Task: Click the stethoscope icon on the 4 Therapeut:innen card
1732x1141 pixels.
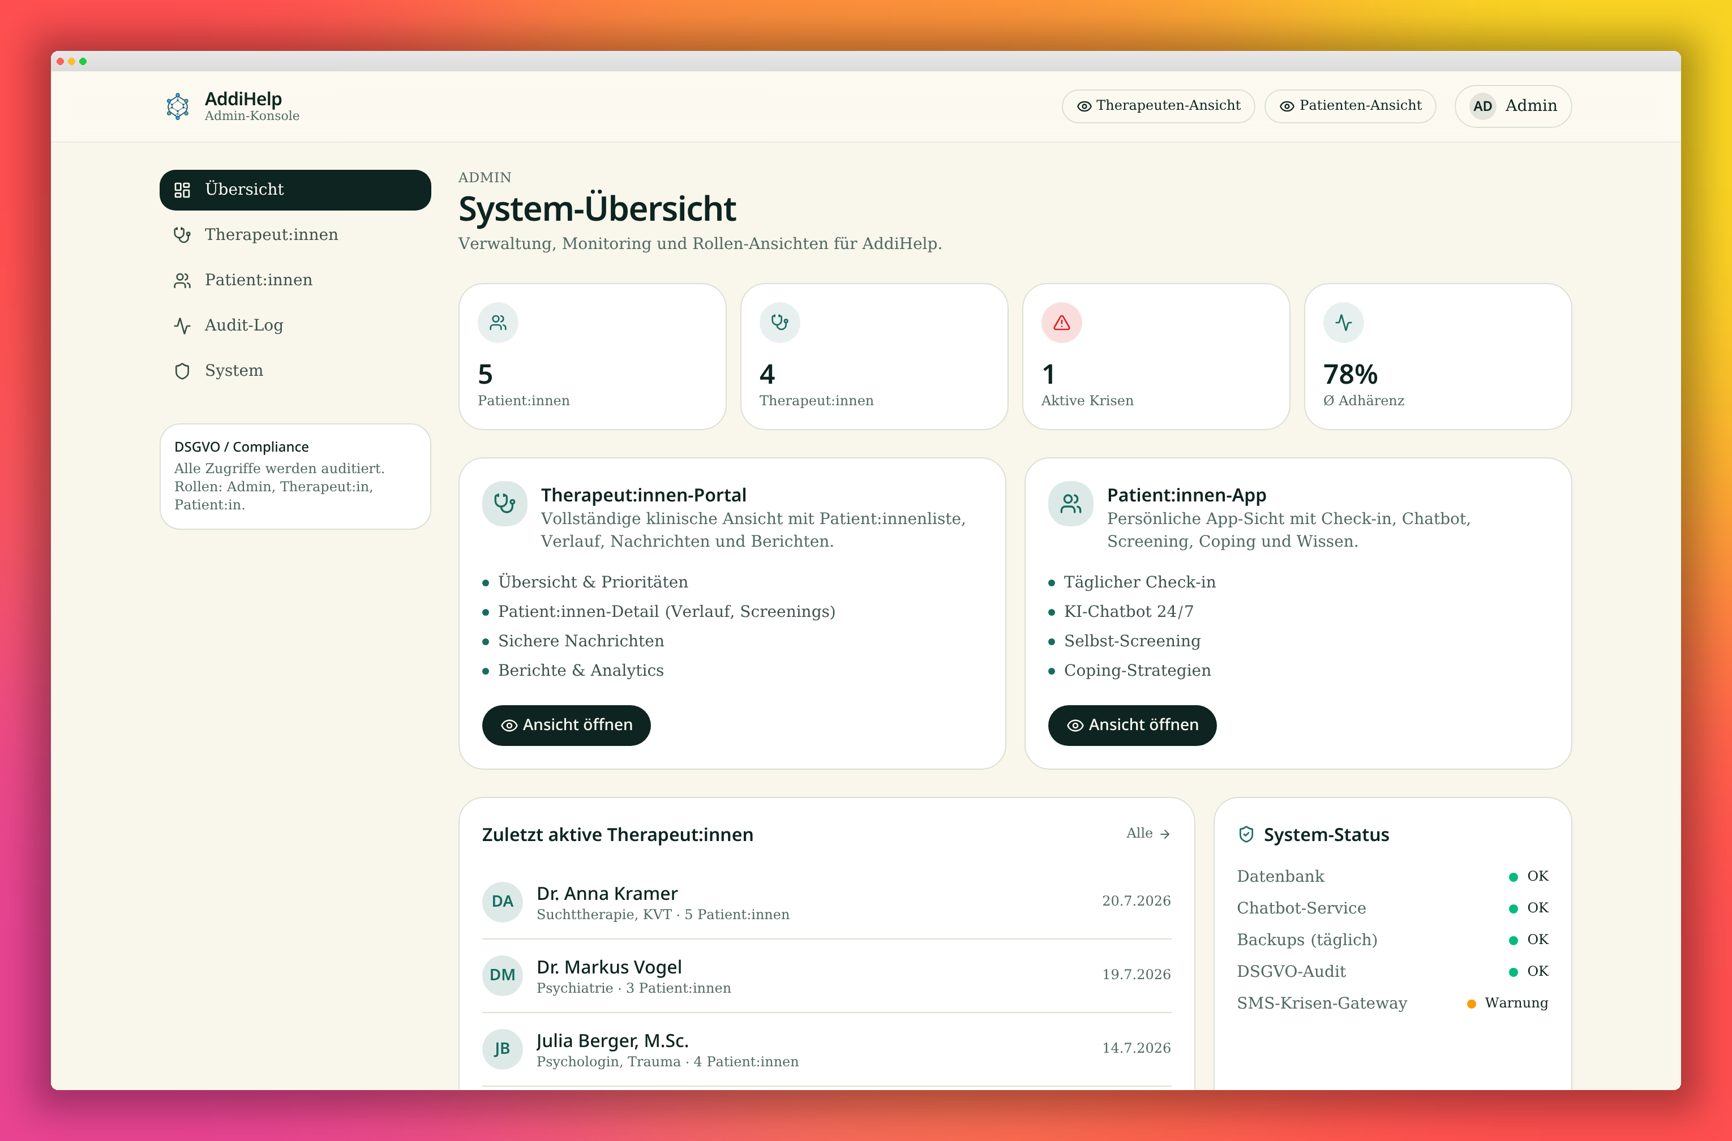Action: click(x=779, y=323)
